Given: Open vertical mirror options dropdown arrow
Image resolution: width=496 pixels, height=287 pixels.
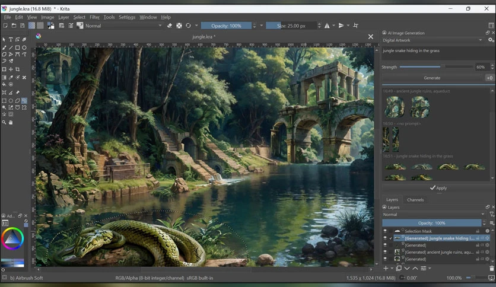Looking at the screenshot, I should (x=348, y=25).
